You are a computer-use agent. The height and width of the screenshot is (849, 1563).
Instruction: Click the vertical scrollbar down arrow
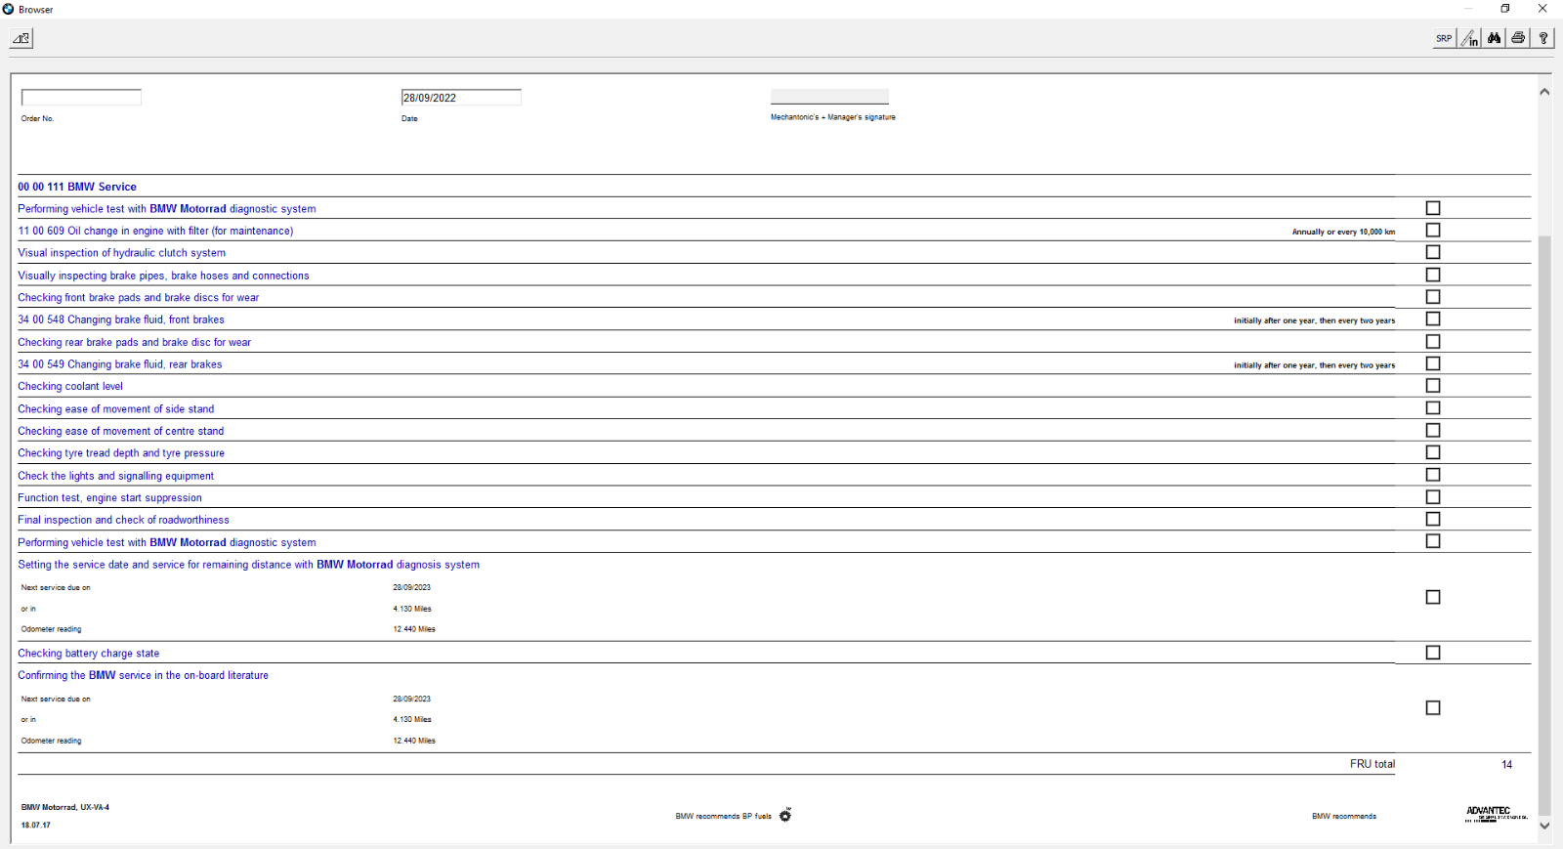point(1544,826)
